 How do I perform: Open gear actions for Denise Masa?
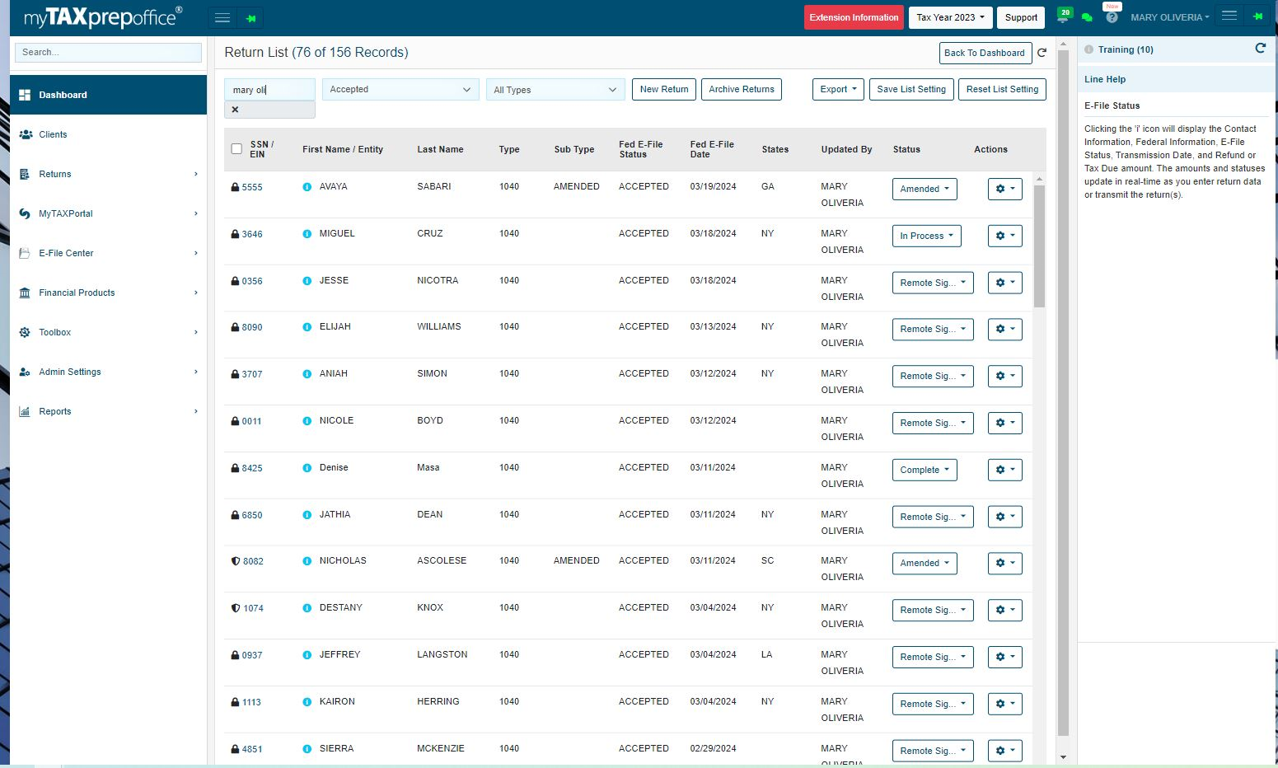pos(1005,470)
